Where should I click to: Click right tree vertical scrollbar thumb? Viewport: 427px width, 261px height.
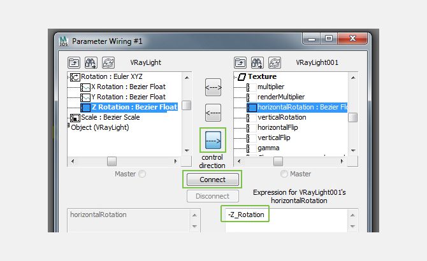click(353, 117)
